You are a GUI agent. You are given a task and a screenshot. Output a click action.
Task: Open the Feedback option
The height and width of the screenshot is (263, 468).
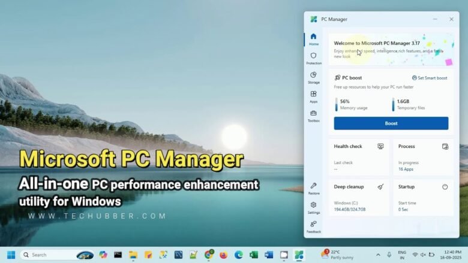pyautogui.click(x=313, y=227)
